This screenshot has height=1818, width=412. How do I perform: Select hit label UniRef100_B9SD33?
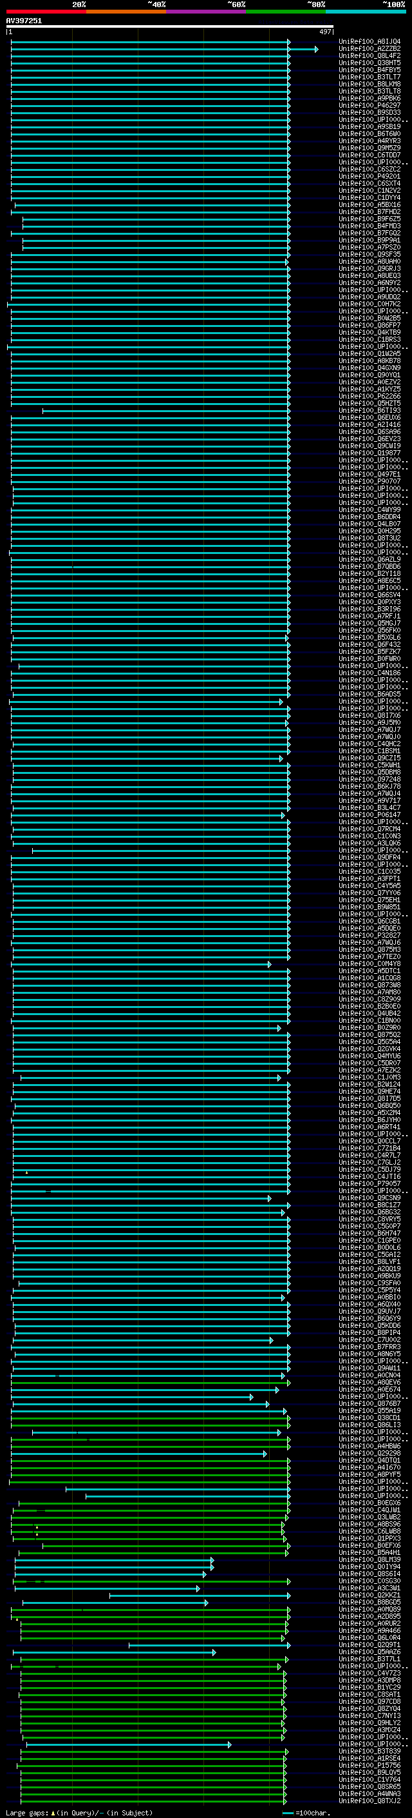(370, 112)
